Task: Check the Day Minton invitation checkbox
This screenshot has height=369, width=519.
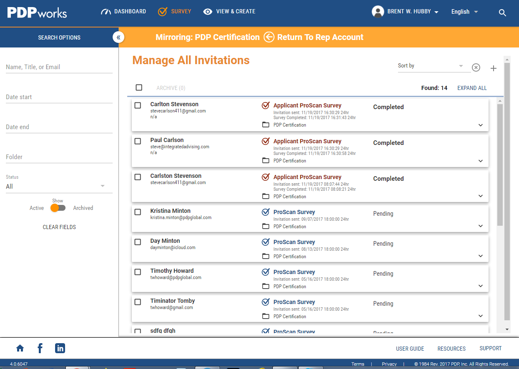Action: [138, 242]
